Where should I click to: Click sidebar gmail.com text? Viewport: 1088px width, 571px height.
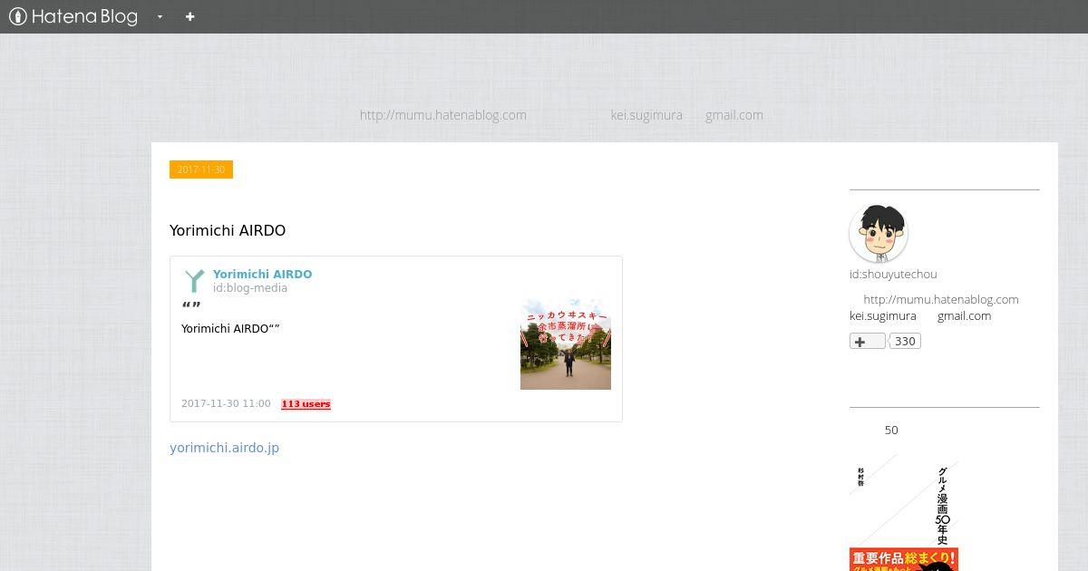click(x=964, y=315)
